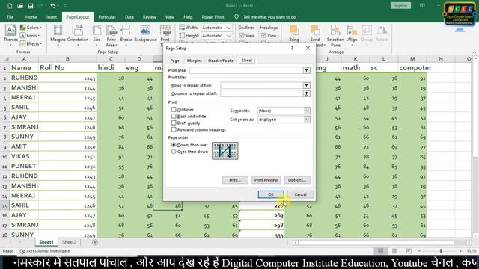The image size is (479, 269).
Task: Click the Options... button
Action: point(297,180)
